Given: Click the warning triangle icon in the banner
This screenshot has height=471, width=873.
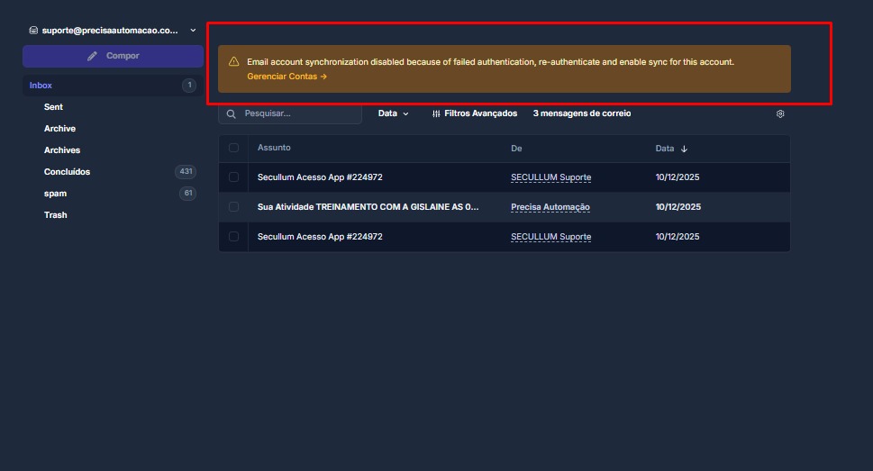Looking at the screenshot, I should pyautogui.click(x=234, y=62).
